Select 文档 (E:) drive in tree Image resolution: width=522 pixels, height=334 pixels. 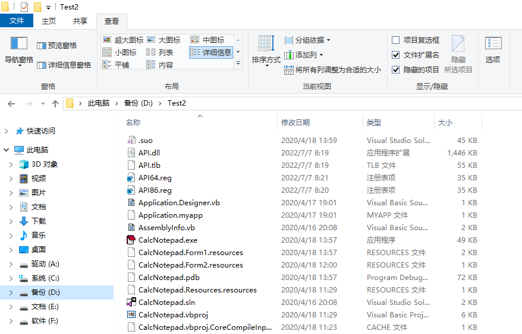coord(45,307)
